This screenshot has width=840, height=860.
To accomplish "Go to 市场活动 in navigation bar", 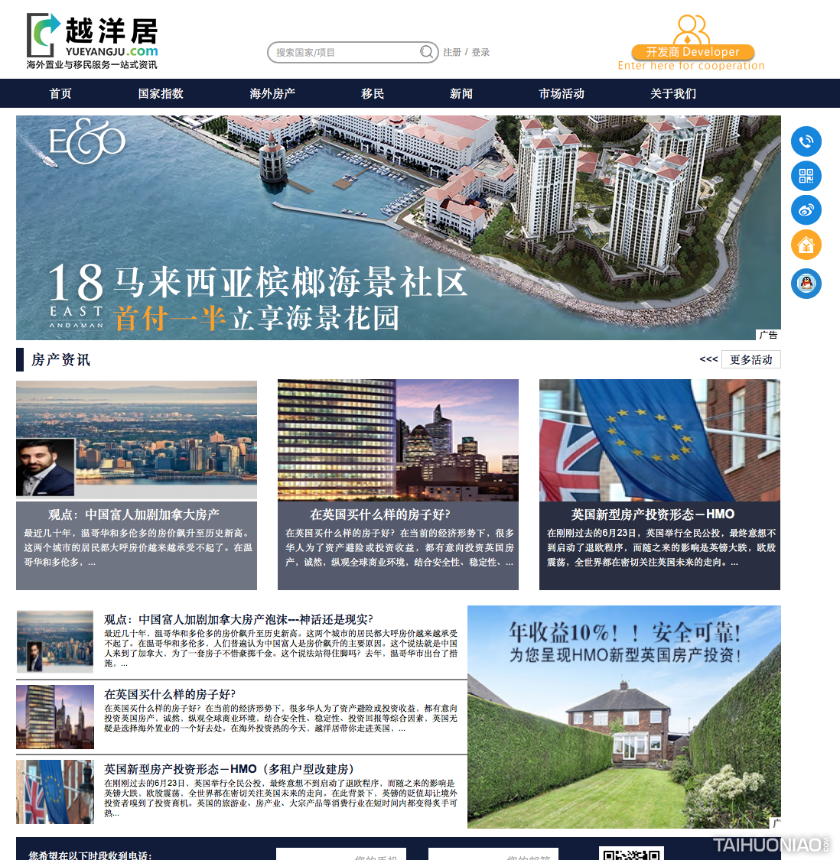I will pos(562,93).
